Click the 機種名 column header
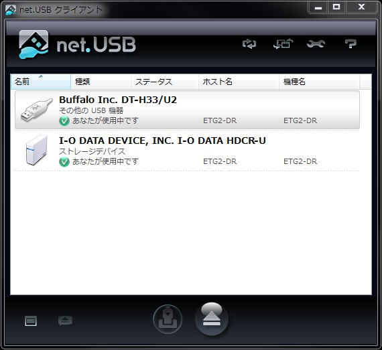382x350 pixels. pos(320,82)
